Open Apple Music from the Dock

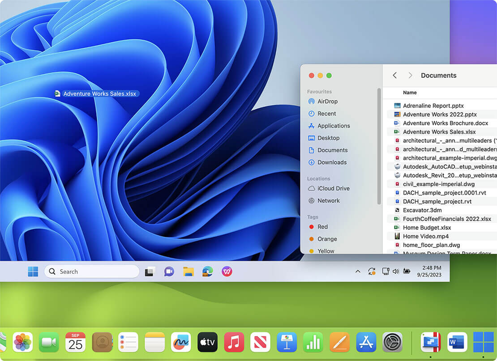(x=234, y=342)
